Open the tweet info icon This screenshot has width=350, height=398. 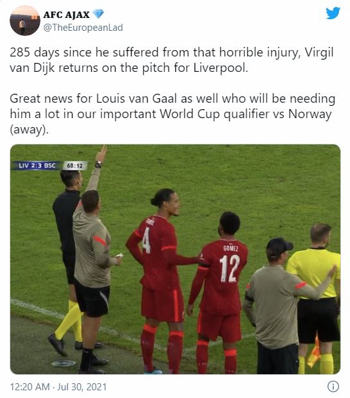[333, 386]
